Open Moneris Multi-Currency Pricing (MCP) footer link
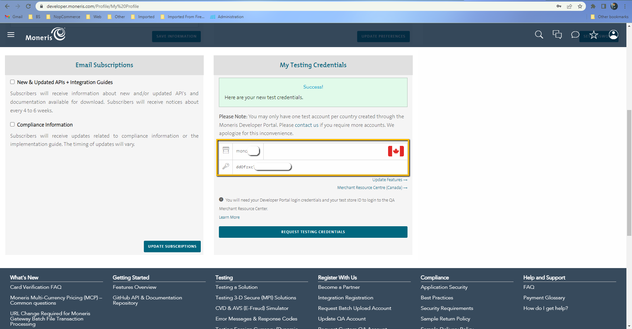The width and height of the screenshot is (632, 329). coord(56,300)
